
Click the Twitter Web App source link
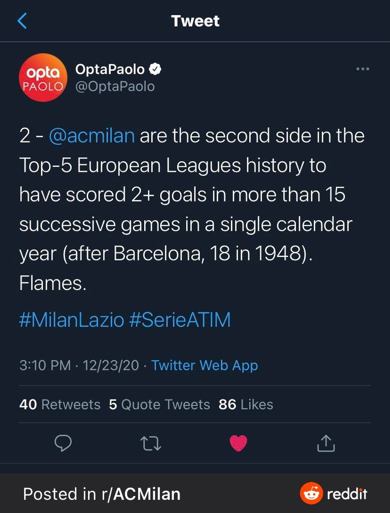[x=204, y=365]
